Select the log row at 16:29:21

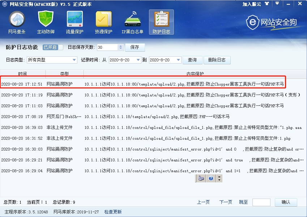coord(153,160)
